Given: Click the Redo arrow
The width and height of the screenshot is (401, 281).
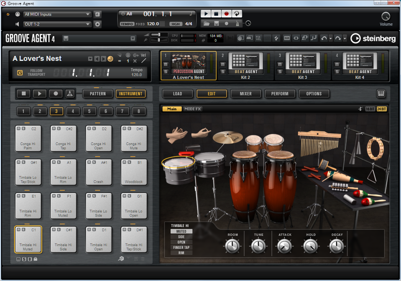Looking at the screenshot, I should pos(338,38).
